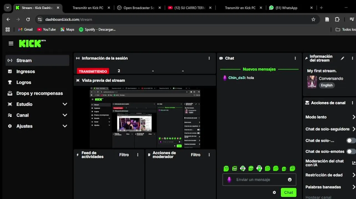Image resolution: width=356 pixels, height=199 pixels.
Task: Click the address bar URL dashboard.kick.com/stream
Action: click(x=68, y=19)
